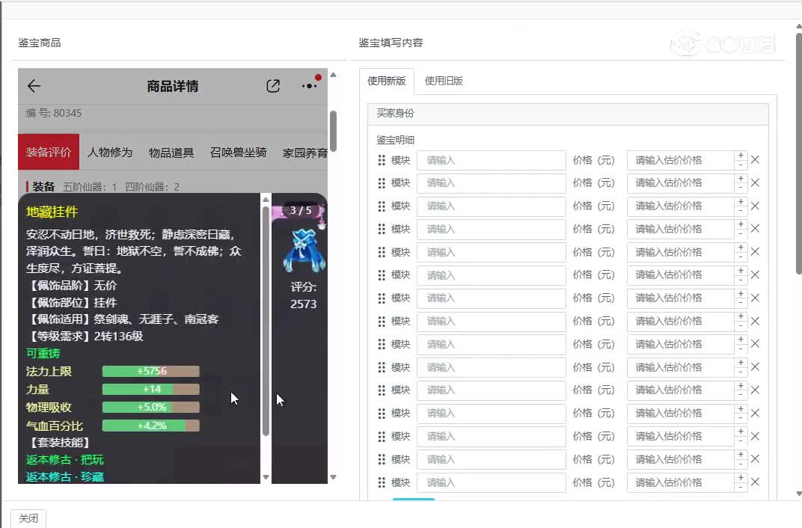Click the 商品详情 panel scroll-down arrow
The height and width of the screenshot is (528, 802).
click(x=333, y=477)
